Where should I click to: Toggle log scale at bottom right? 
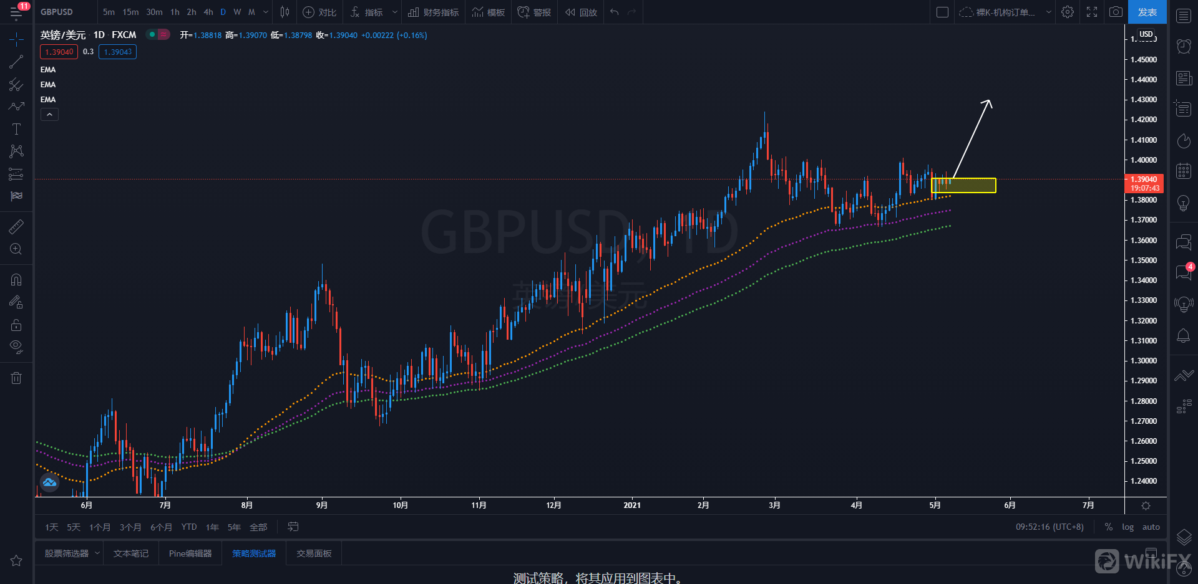point(1127,527)
